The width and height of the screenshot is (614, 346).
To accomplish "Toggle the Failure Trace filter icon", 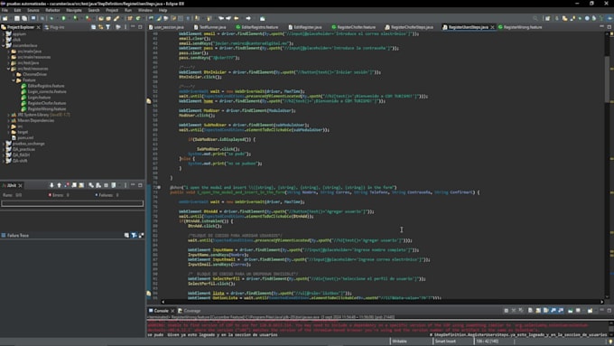I will (134, 235).
